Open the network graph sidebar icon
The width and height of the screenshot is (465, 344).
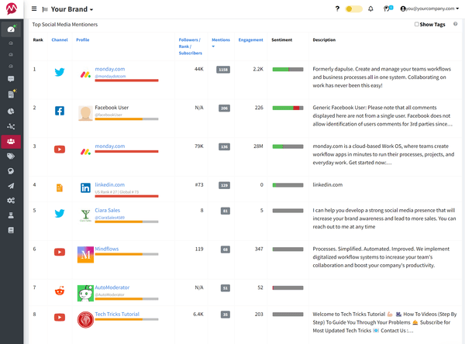coord(11,126)
